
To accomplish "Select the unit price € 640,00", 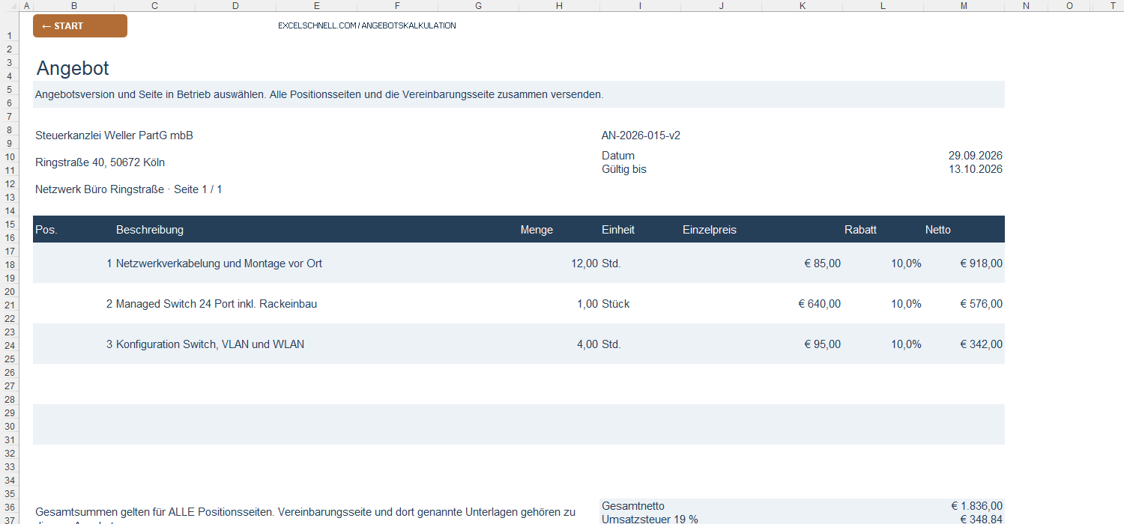I will [820, 304].
